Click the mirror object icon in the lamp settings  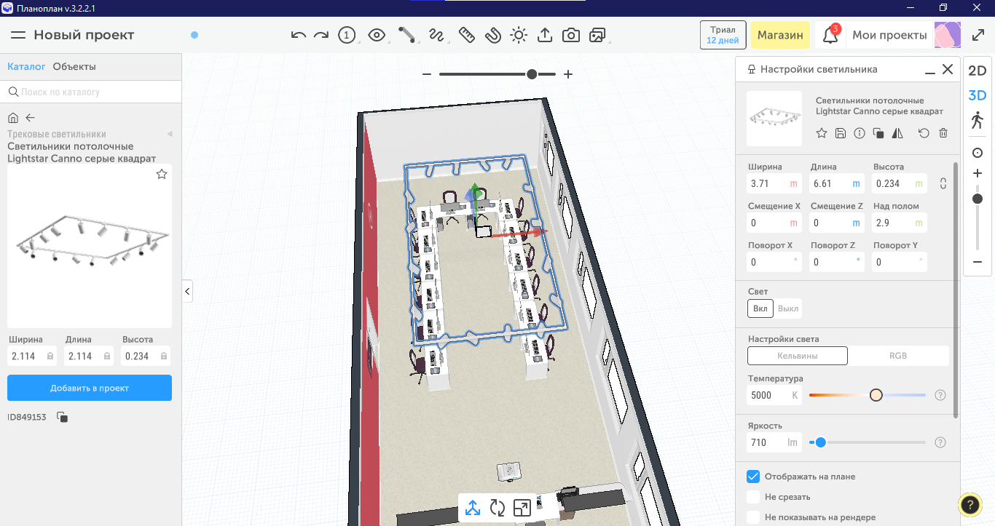[897, 133]
